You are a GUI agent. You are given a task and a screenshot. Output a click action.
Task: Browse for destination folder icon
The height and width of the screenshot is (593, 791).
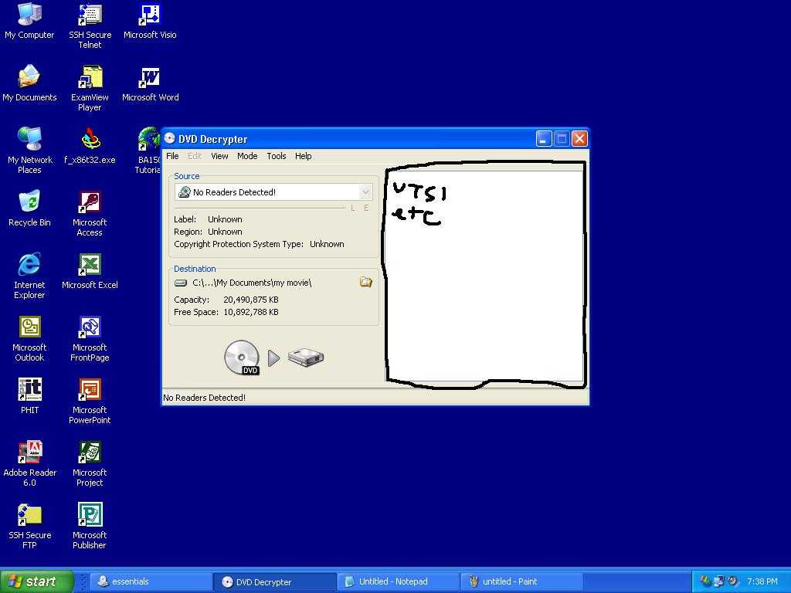click(366, 283)
